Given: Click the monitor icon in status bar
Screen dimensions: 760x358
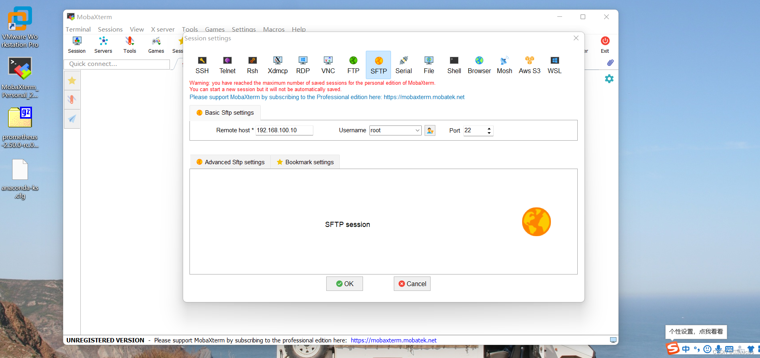Looking at the screenshot, I should 613,340.
